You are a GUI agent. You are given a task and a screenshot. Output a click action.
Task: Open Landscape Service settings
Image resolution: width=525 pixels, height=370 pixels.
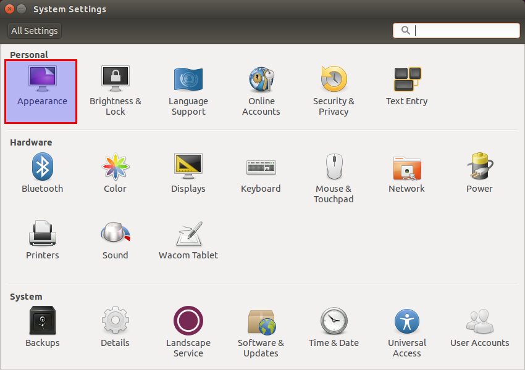(x=188, y=332)
